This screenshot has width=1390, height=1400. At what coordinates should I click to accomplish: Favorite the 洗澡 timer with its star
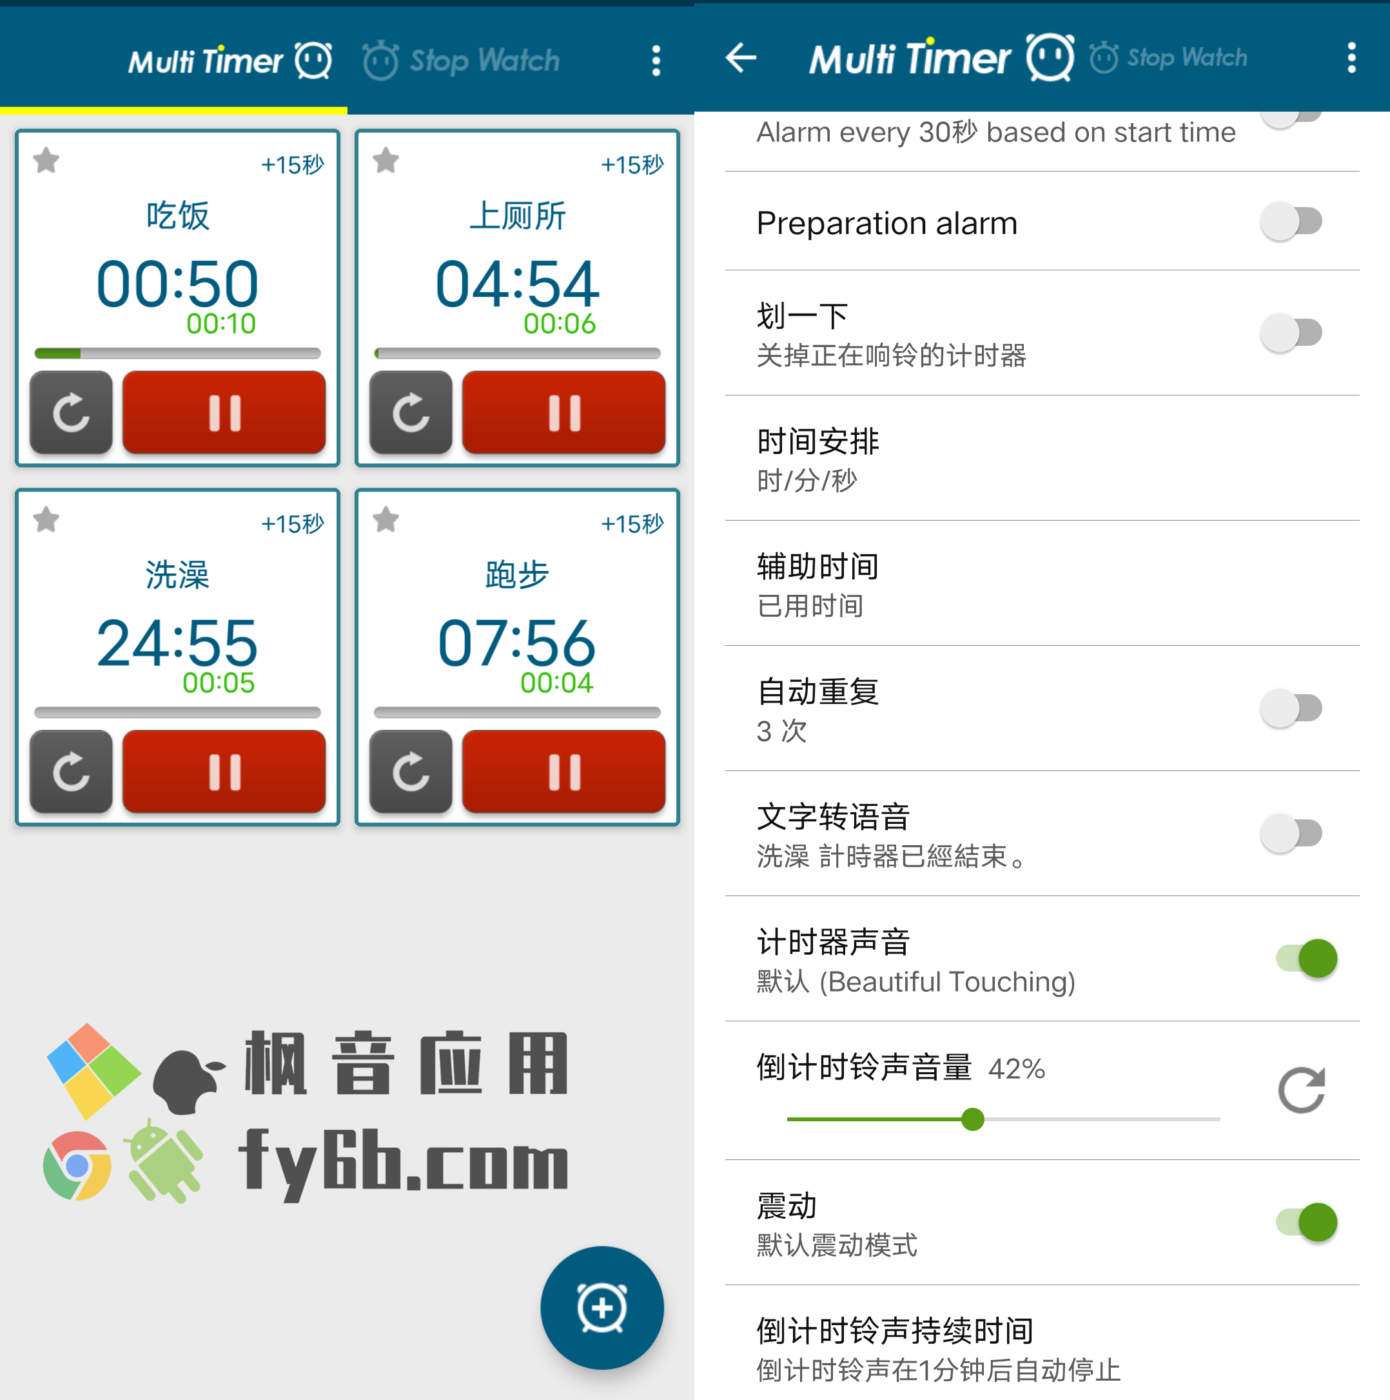(x=46, y=519)
